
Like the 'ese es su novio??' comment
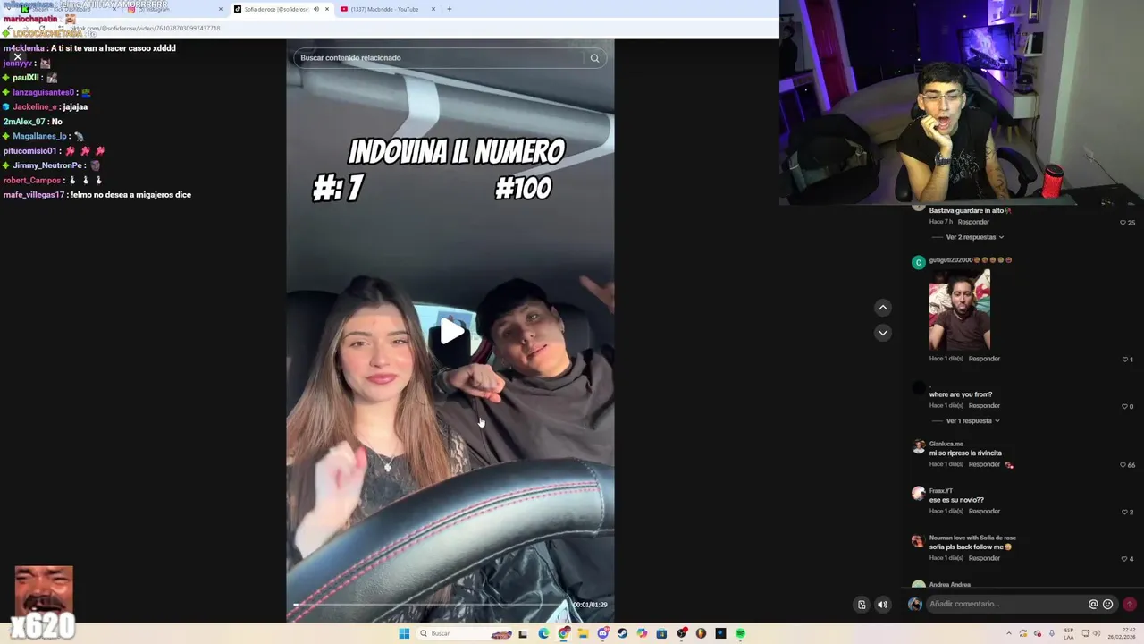point(1125,512)
